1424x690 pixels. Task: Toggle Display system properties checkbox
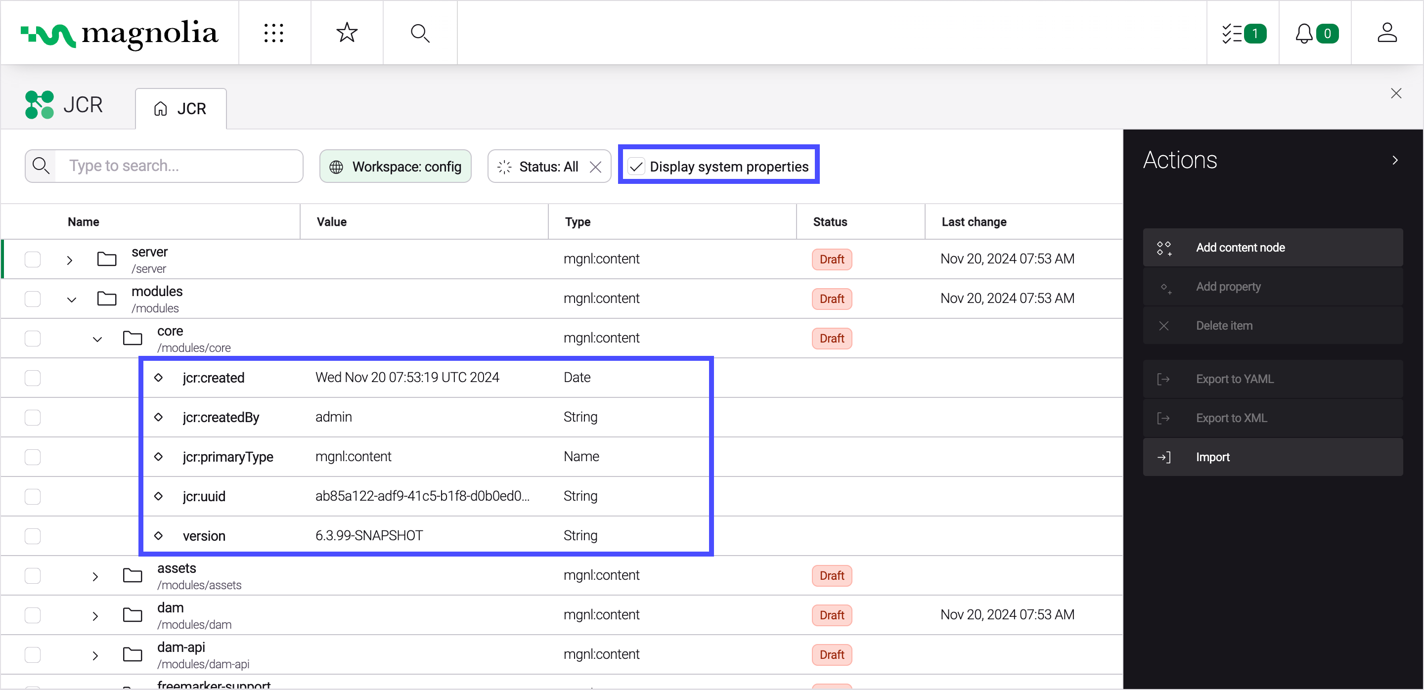(x=636, y=166)
